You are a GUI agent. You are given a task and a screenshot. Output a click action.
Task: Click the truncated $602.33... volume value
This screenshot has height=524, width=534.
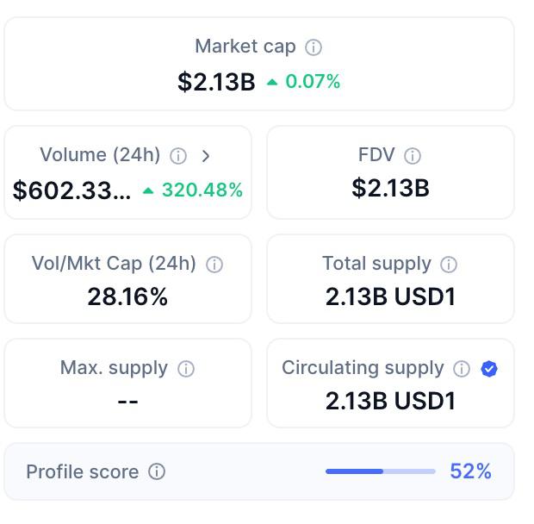71,190
